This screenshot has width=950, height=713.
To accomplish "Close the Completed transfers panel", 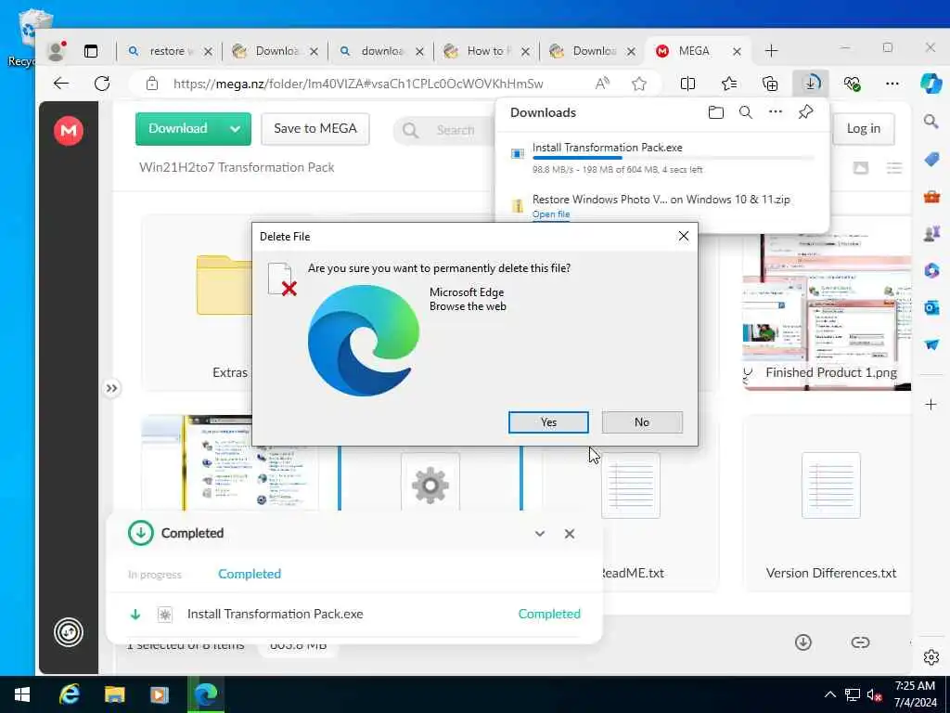I will pos(570,534).
